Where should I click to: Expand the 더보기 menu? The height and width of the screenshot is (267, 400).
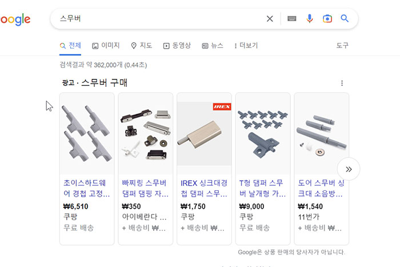coord(246,45)
